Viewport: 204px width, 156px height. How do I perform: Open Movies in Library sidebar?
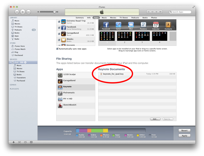(17, 24)
